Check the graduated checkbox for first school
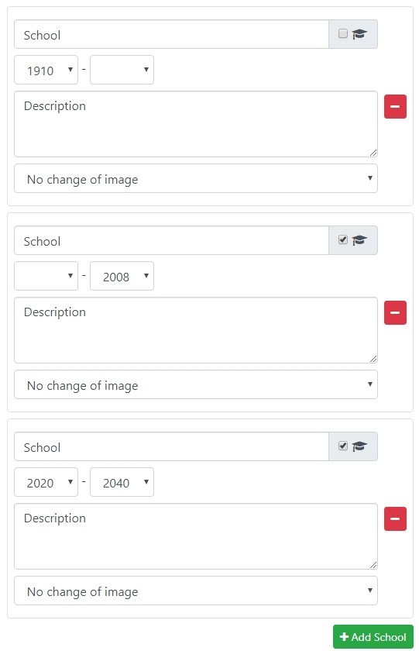This screenshot has height=651, width=419. pos(342,33)
